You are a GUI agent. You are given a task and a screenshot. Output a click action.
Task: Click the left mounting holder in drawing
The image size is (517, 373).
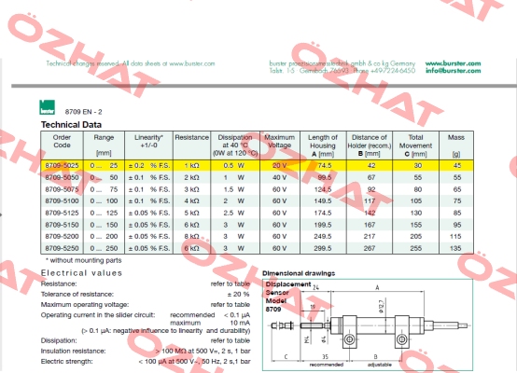tap(350, 332)
